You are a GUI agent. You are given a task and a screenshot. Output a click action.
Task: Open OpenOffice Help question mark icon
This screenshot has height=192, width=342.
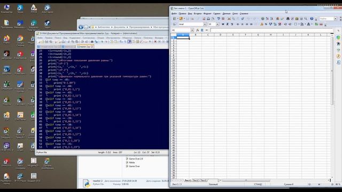point(312,19)
